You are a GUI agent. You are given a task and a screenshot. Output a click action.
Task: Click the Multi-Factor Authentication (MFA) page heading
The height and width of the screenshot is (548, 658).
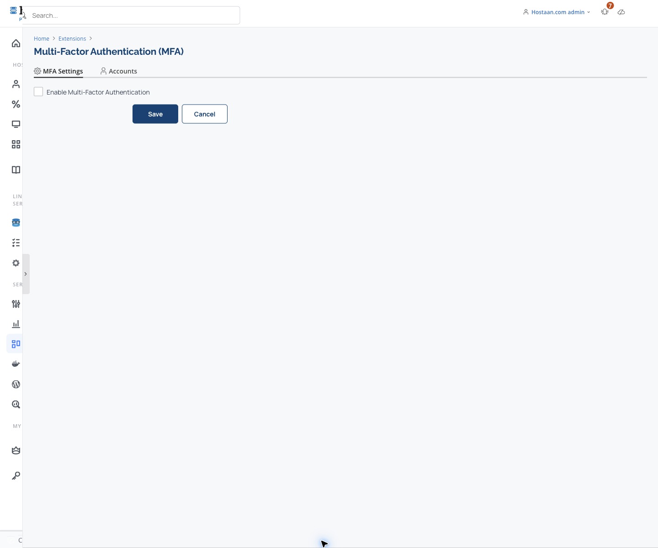(x=109, y=52)
